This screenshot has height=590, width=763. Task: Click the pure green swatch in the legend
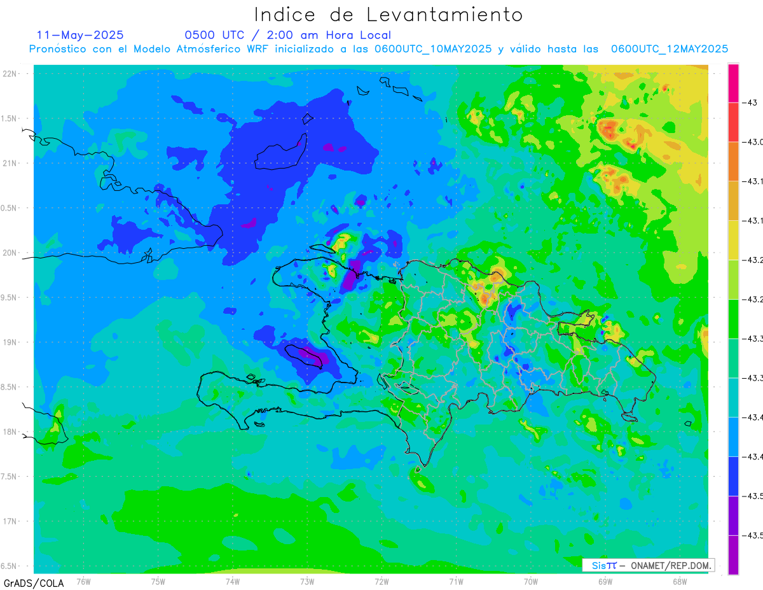[x=733, y=319]
